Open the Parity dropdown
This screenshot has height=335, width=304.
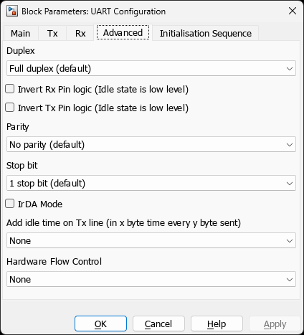coord(151,144)
